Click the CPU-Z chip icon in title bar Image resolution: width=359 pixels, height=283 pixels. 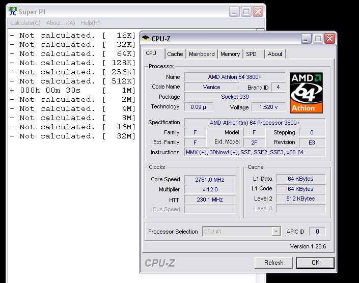point(146,38)
